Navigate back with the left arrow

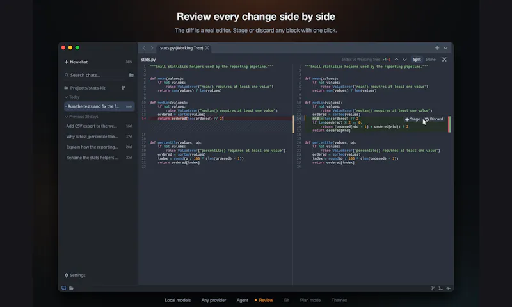(143, 47)
